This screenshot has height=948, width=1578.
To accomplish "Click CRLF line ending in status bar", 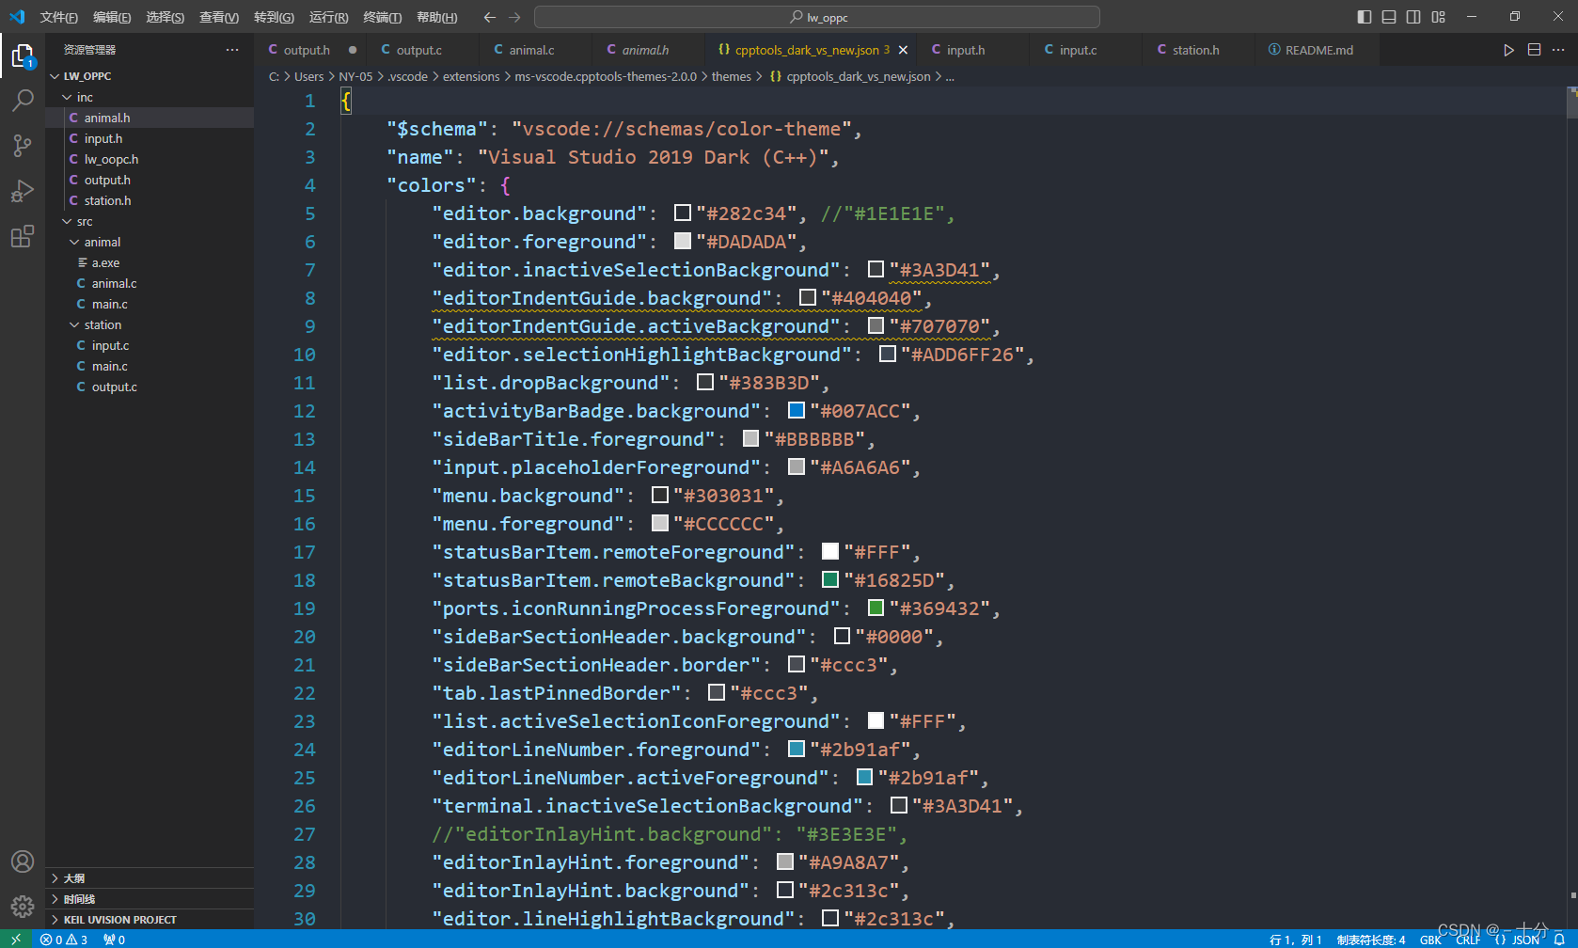I will pyautogui.click(x=1468, y=939).
